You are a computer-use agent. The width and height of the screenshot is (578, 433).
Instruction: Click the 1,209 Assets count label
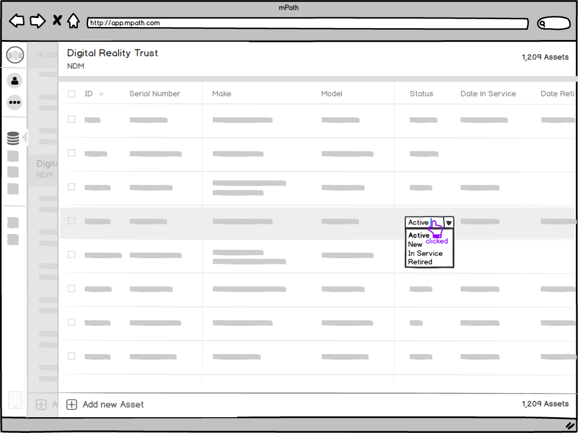(545, 57)
